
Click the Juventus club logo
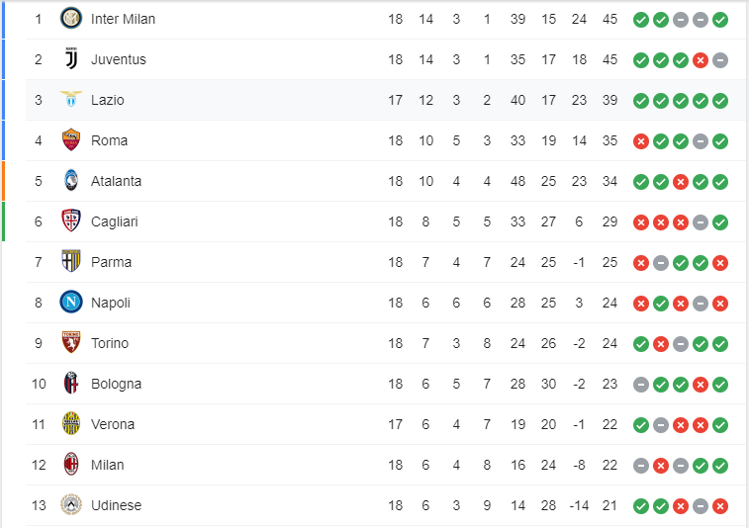tap(70, 59)
